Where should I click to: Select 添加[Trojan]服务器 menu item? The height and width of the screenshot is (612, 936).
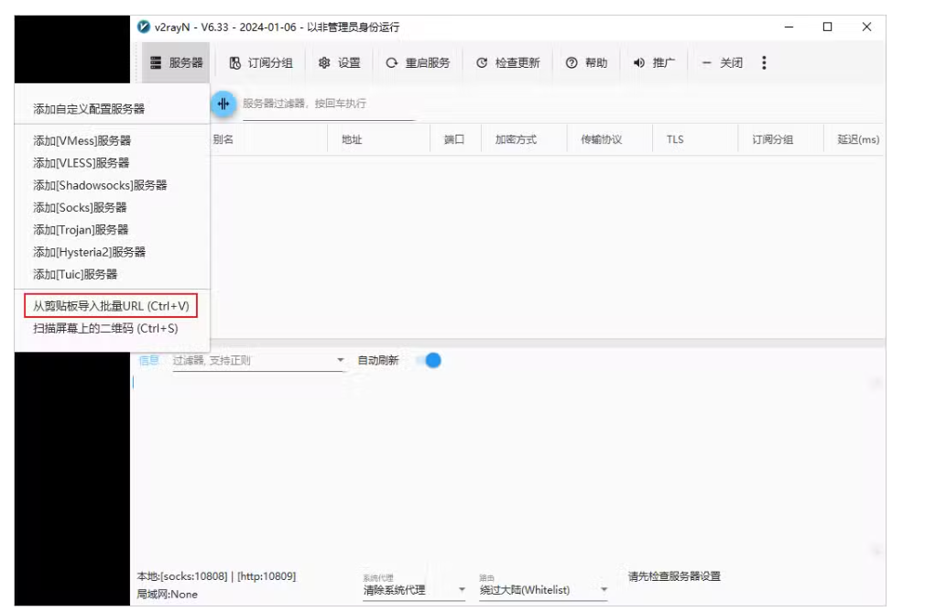click(x=81, y=229)
